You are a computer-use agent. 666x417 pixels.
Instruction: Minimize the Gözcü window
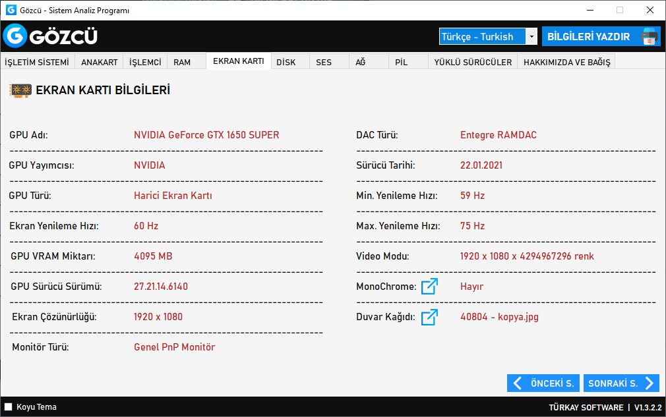(590, 10)
